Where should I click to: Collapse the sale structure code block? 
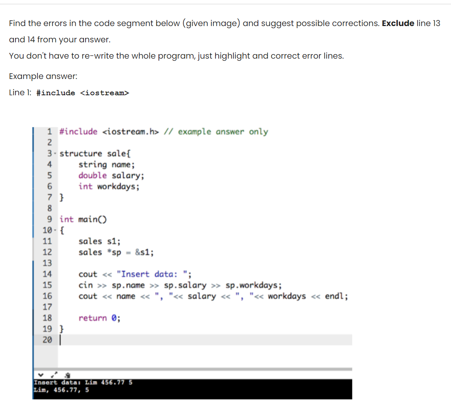[54, 153]
